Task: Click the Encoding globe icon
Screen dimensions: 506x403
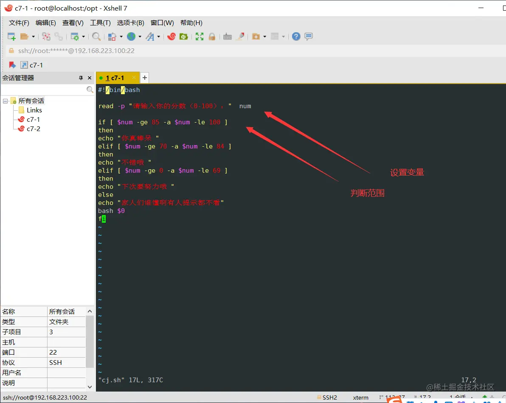Action: click(131, 36)
